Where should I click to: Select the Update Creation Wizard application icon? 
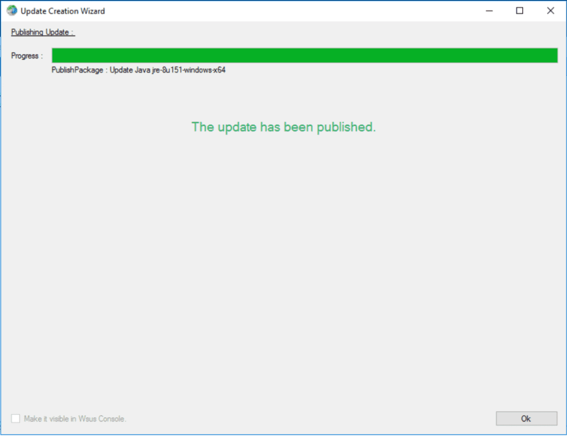tap(12, 10)
